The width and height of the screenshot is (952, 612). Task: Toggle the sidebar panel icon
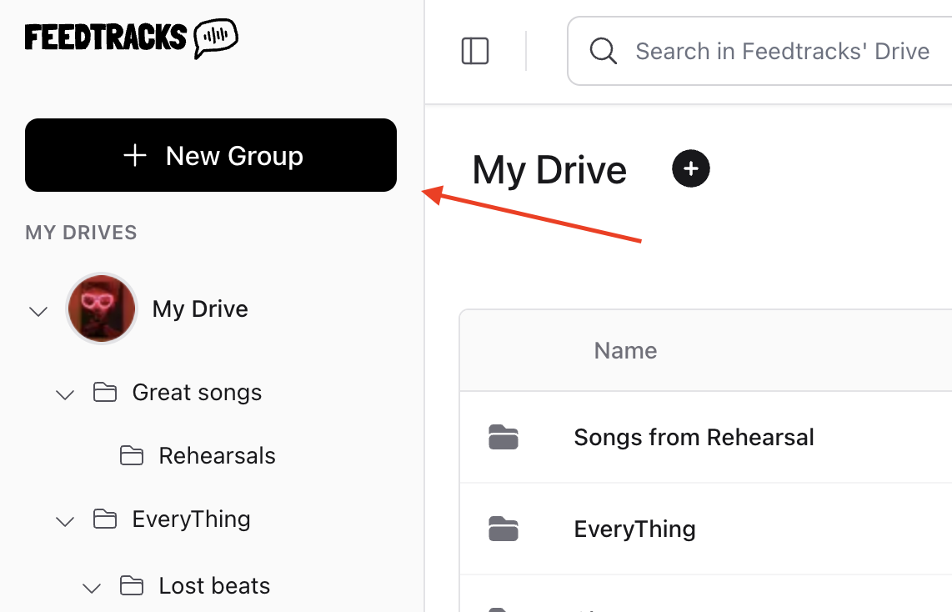(x=474, y=51)
